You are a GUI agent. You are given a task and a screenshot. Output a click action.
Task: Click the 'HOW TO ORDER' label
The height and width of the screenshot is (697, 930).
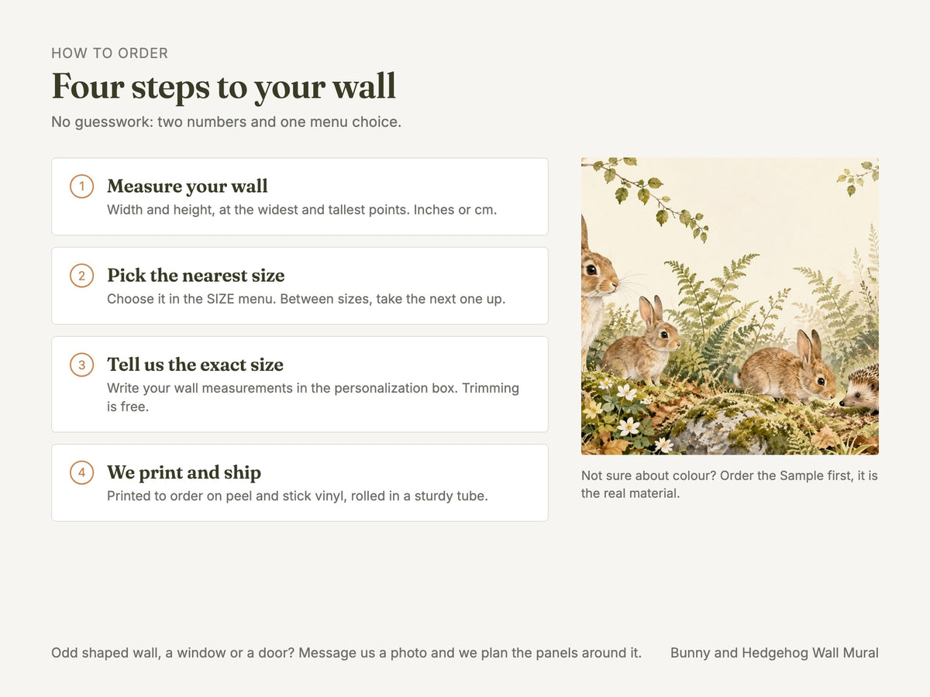click(x=109, y=53)
